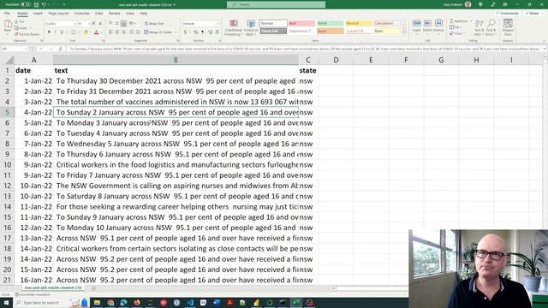Viewport: 548px width, 308px height.
Task: Save the workbook with the save icon
Action: tap(36, 4)
